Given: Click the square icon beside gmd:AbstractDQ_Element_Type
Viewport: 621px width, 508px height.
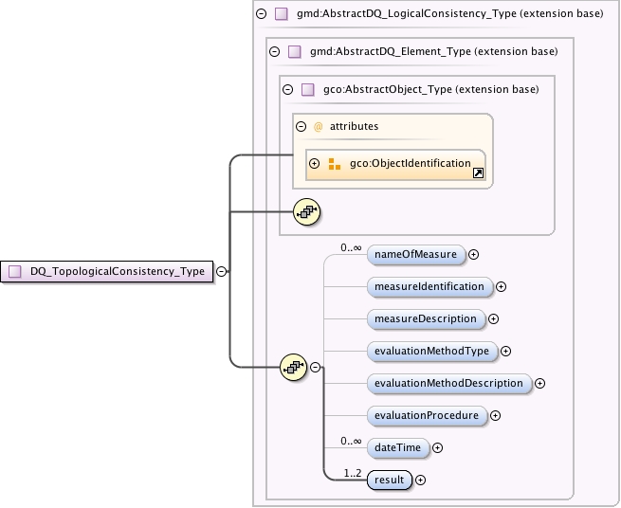Looking at the screenshot, I should (x=294, y=51).
